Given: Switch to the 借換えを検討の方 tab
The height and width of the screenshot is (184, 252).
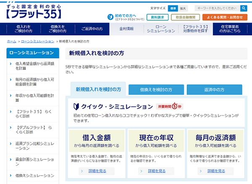Looking at the screenshot, I should click(156, 89).
